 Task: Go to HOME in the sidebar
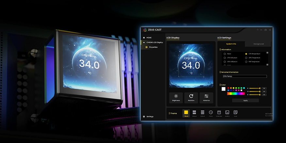click(149, 38)
